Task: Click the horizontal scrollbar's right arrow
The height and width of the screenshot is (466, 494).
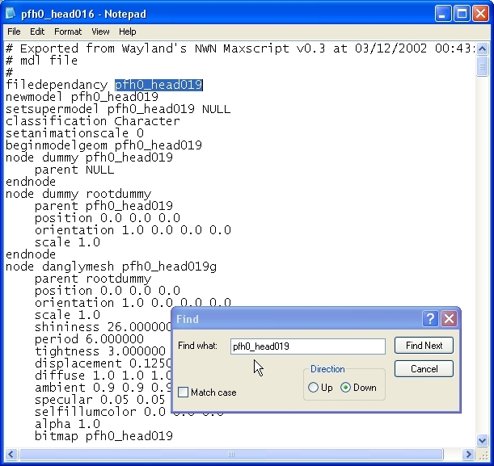Action: [468, 453]
